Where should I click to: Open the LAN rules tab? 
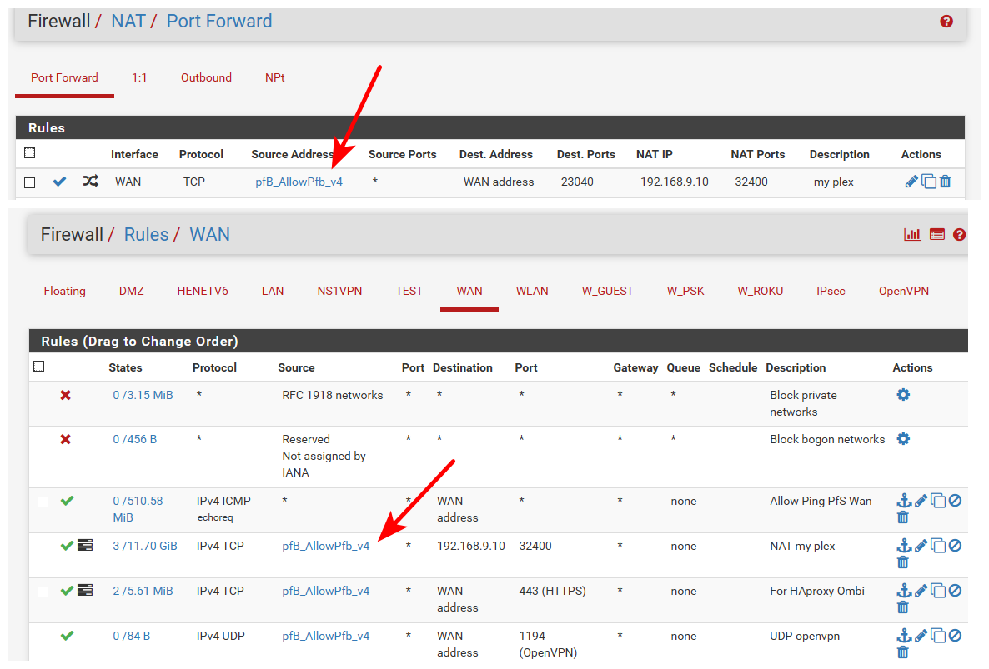click(x=273, y=291)
